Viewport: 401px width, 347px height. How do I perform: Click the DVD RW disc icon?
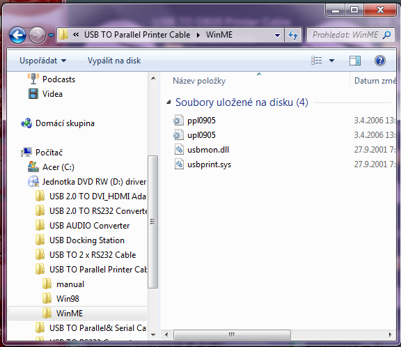33,181
